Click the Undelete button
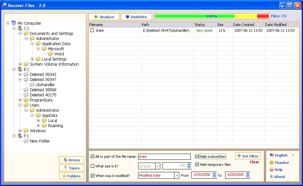The image size is (303, 186). [136, 17]
